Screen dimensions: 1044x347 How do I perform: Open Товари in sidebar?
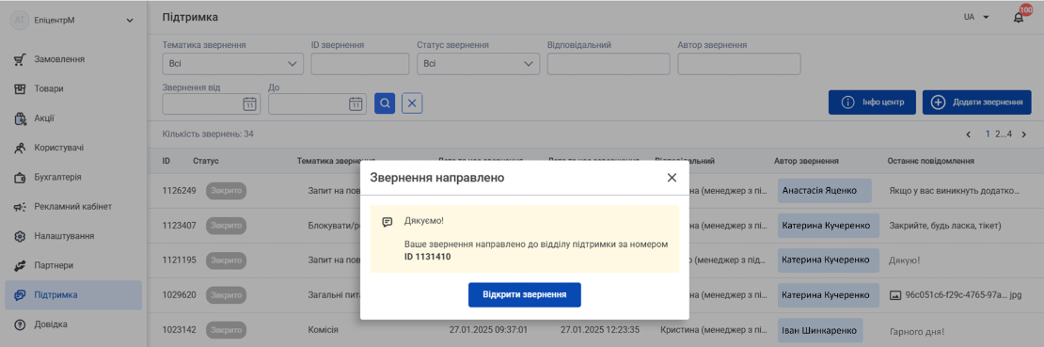(73, 88)
